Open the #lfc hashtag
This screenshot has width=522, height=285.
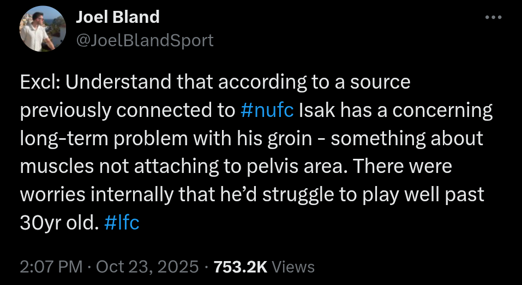(121, 223)
